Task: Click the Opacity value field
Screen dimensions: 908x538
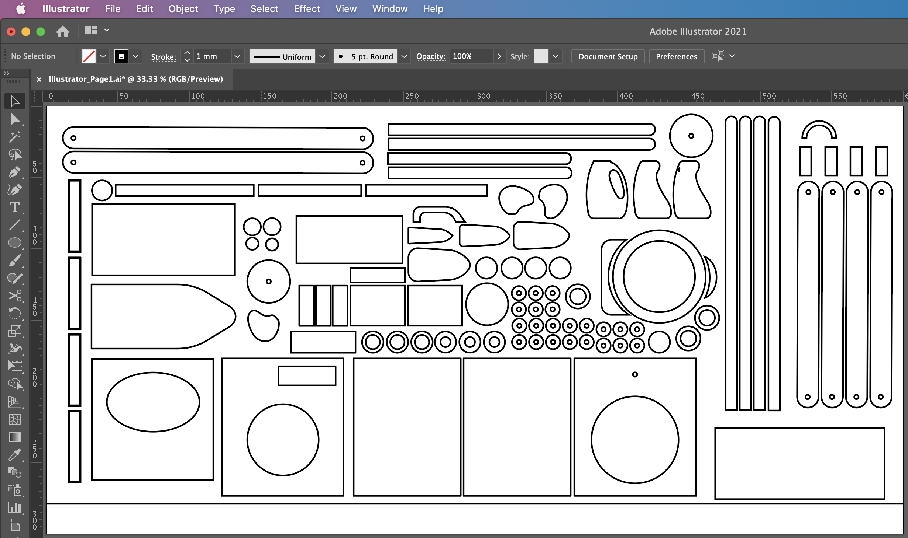Action: [x=471, y=56]
